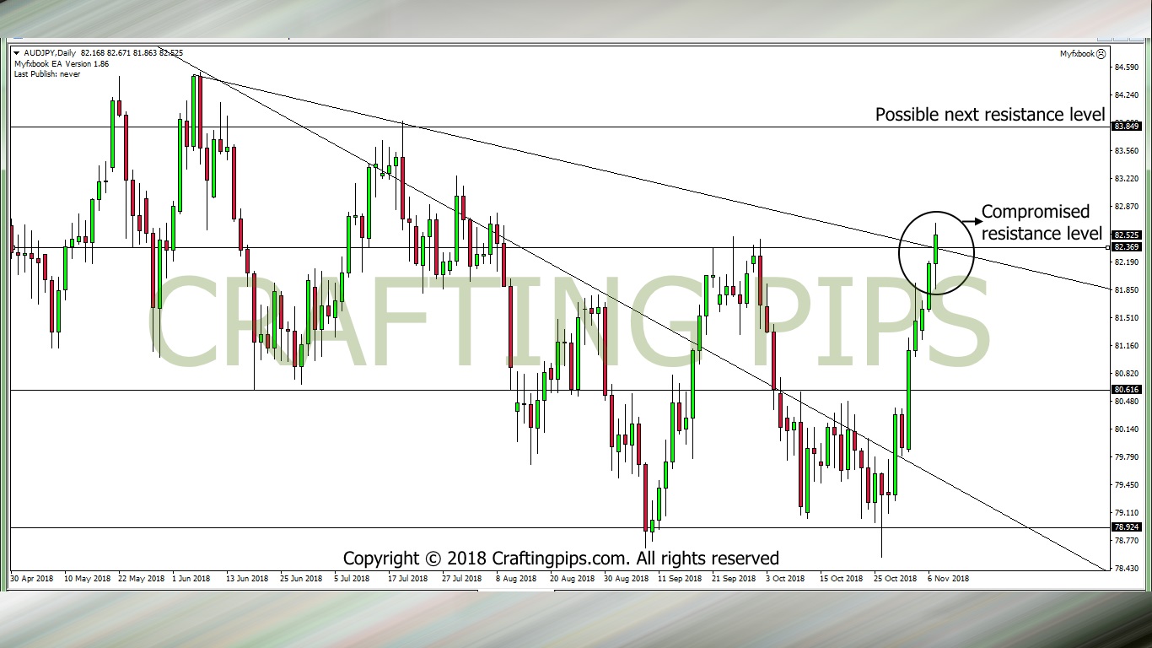This screenshot has width=1152, height=648.
Task: Click the 79.450 price axis label
Action: (x=1127, y=485)
